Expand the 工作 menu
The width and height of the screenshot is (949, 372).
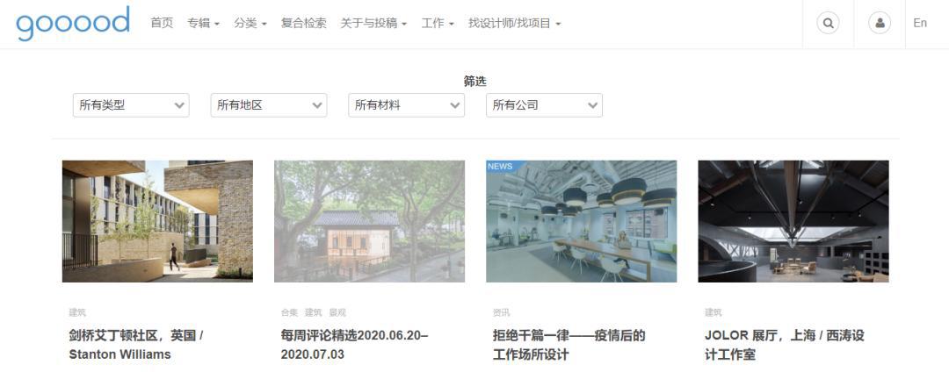click(x=438, y=23)
